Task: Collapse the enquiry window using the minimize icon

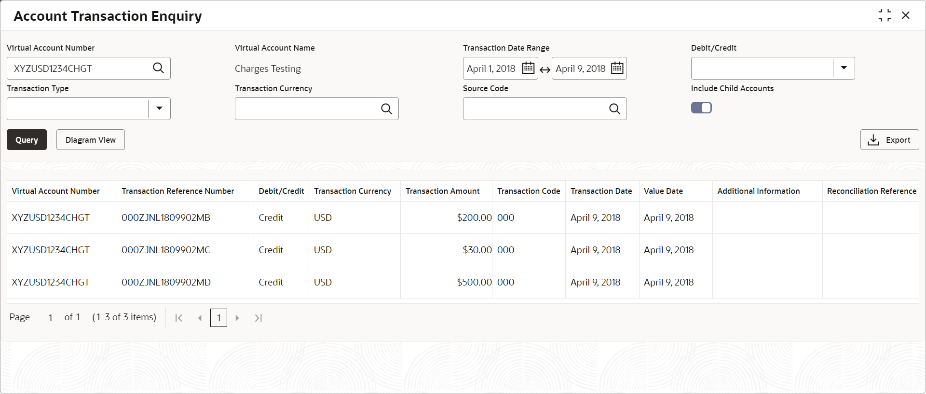Action: pos(885,15)
